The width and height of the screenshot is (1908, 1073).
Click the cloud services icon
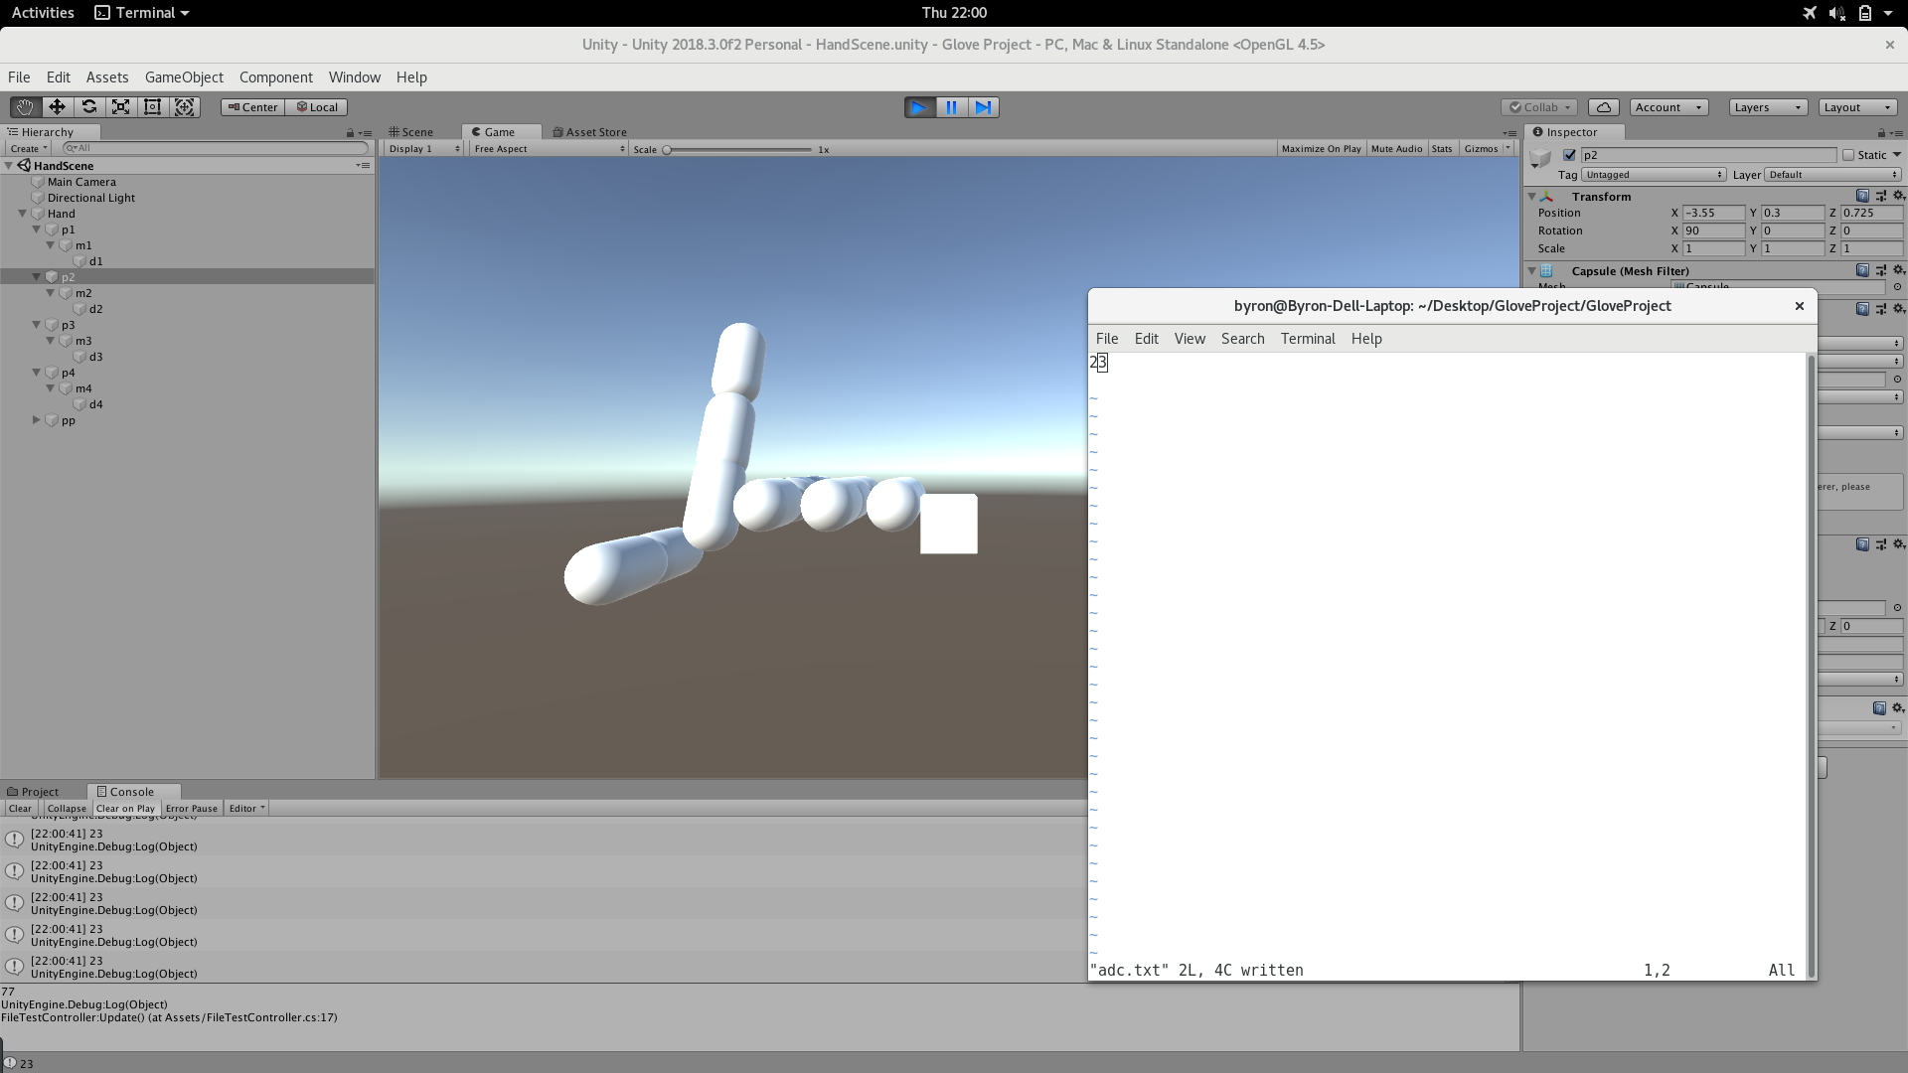point(1603,107)
